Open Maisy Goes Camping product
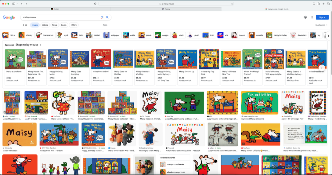This screenshot has height=175, width=332. point(80,67)
